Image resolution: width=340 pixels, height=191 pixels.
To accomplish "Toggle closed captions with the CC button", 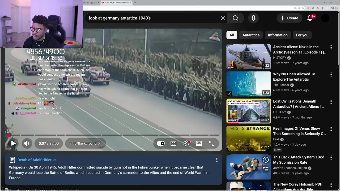I will click(x=173, y=144).
